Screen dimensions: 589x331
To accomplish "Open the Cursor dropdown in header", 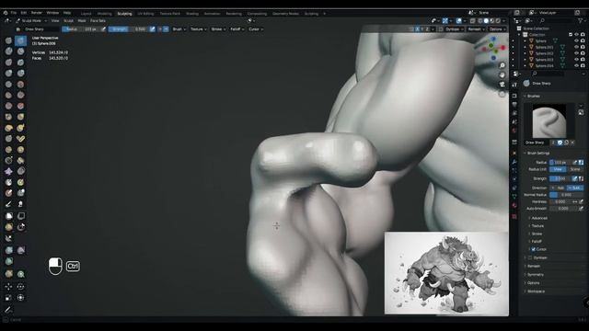I will pyautogui.click(x=256, y=29).
